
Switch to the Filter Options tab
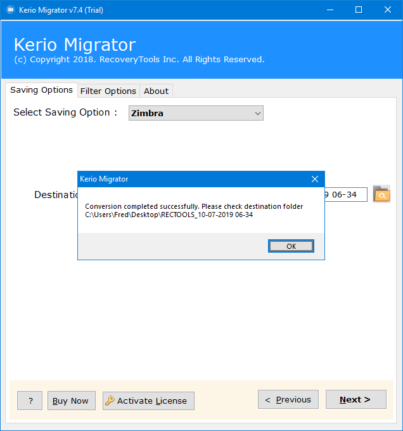108,91
